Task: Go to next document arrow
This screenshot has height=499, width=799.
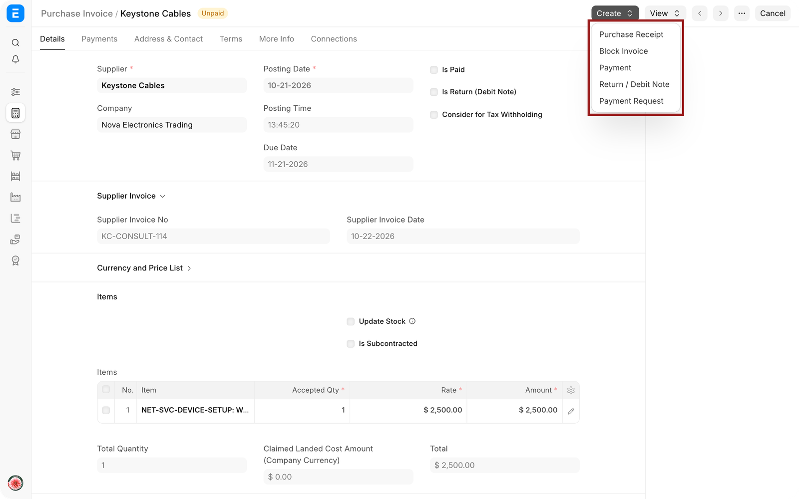Action: click(721, 13)
